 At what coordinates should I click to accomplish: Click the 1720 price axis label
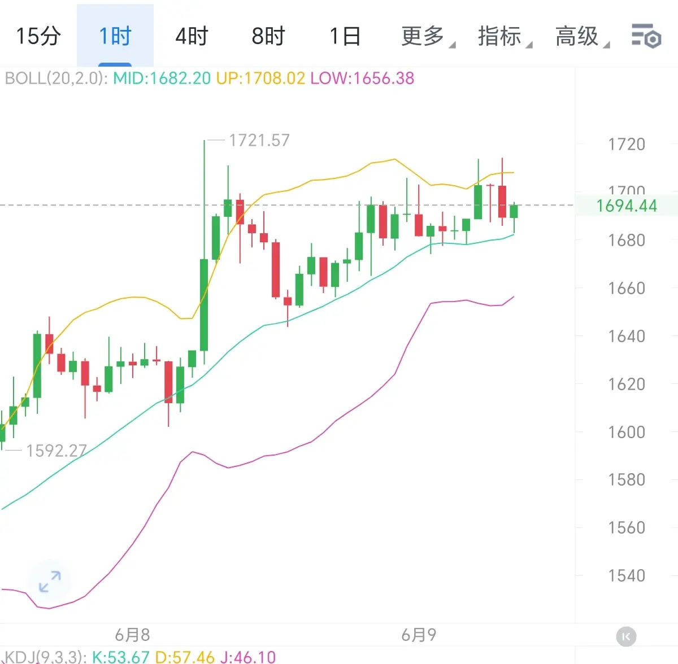[x=627, y=145]
